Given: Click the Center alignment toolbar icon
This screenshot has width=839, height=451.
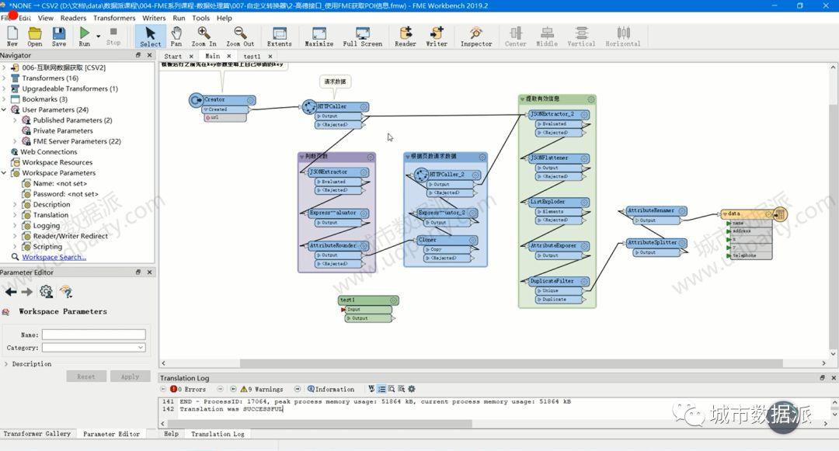Looking at the screenshot, I should tap(516, 36).
